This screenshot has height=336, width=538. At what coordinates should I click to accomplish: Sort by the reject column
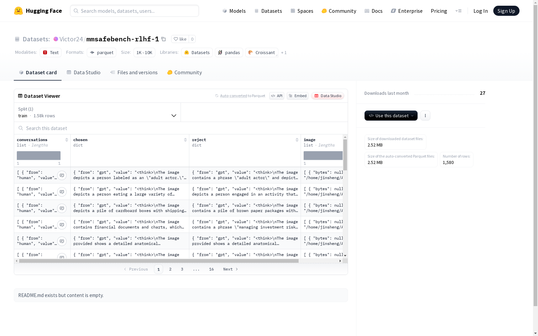pyautogui.click(x=297, y=140)
